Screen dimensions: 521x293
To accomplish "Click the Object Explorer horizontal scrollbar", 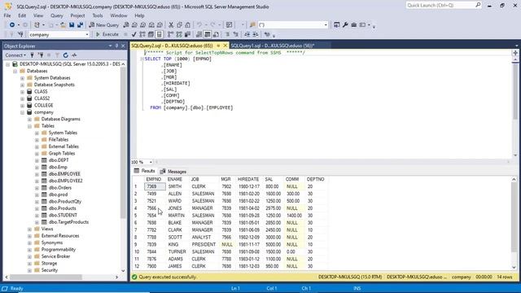I will click(46, 277).
